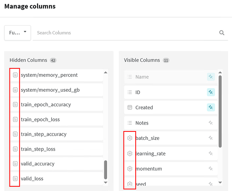Click the gear icon beside learning_rate
232x191 pixels.
(130, 154)
